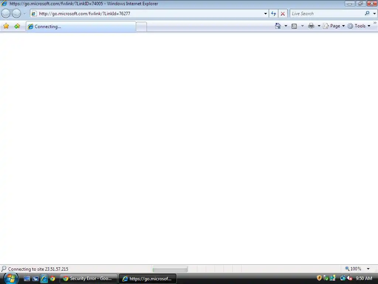378x284 pixels.
Task: Select the https://go.microsof... taskbar button
Action: (148, 279)
